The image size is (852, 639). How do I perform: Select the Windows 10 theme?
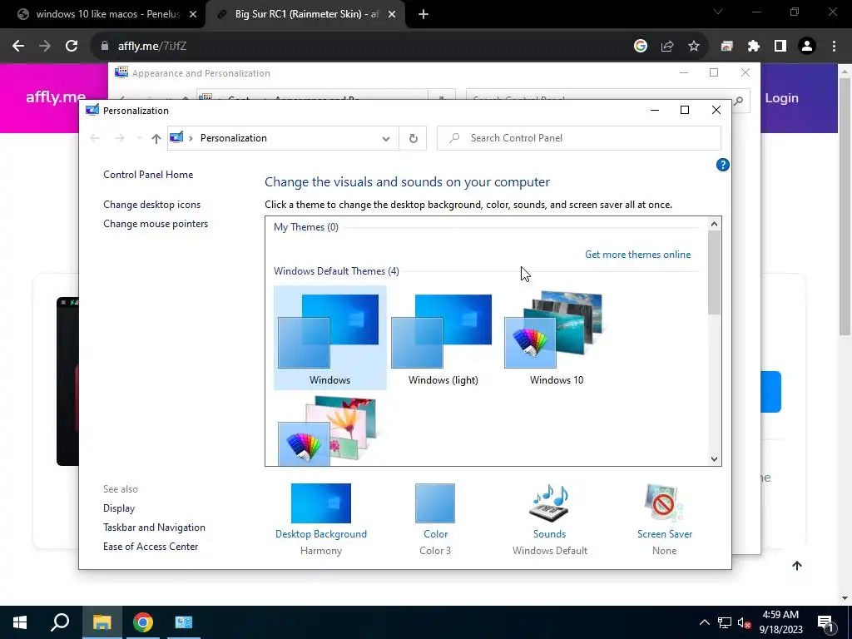point(556,338)
